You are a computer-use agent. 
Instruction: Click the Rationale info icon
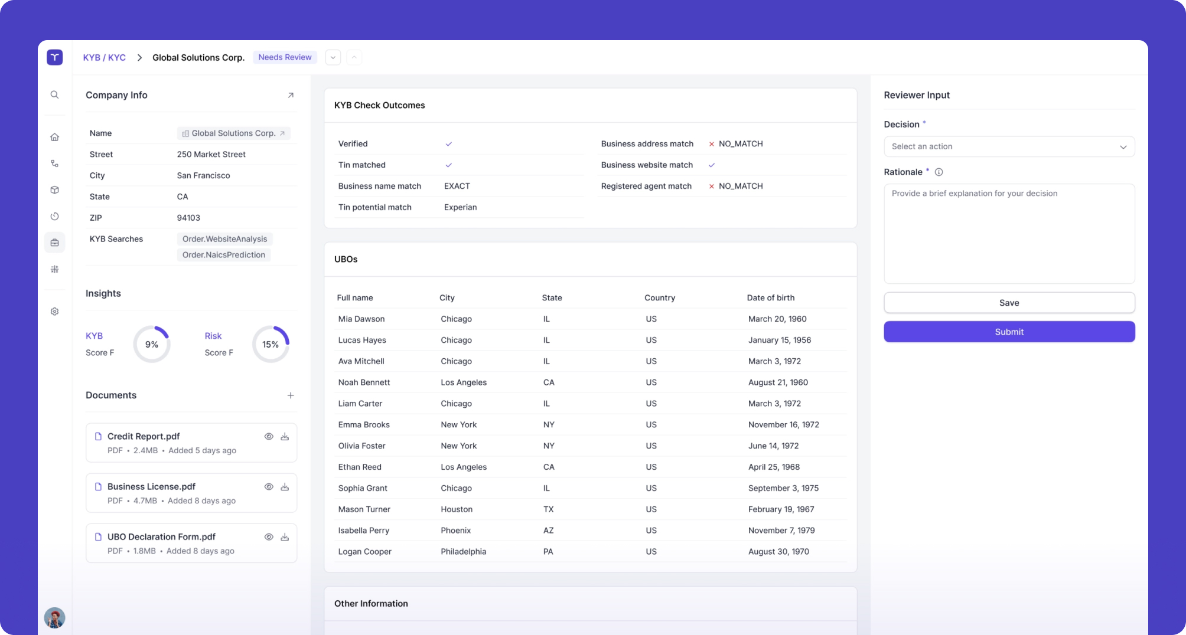(x=939, y=172)
